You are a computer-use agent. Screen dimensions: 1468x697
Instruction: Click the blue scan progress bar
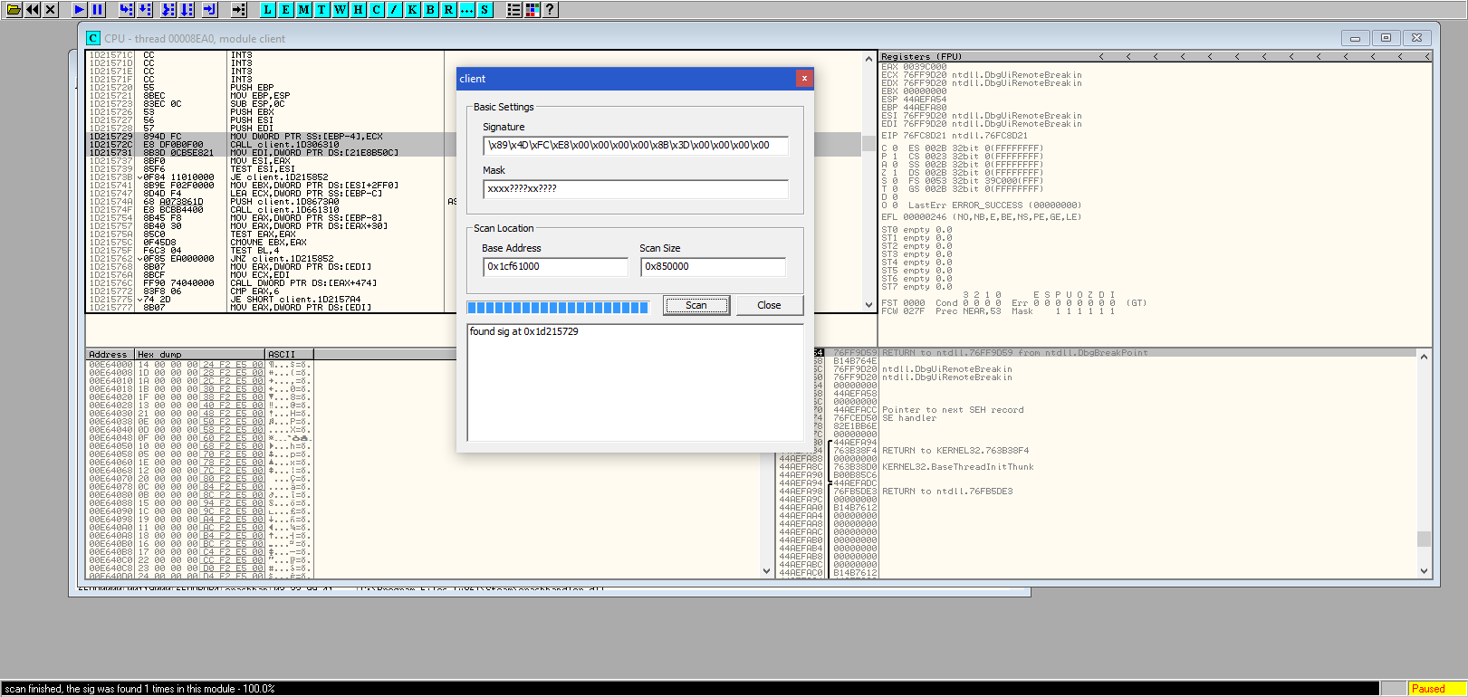tap(558, 308)
